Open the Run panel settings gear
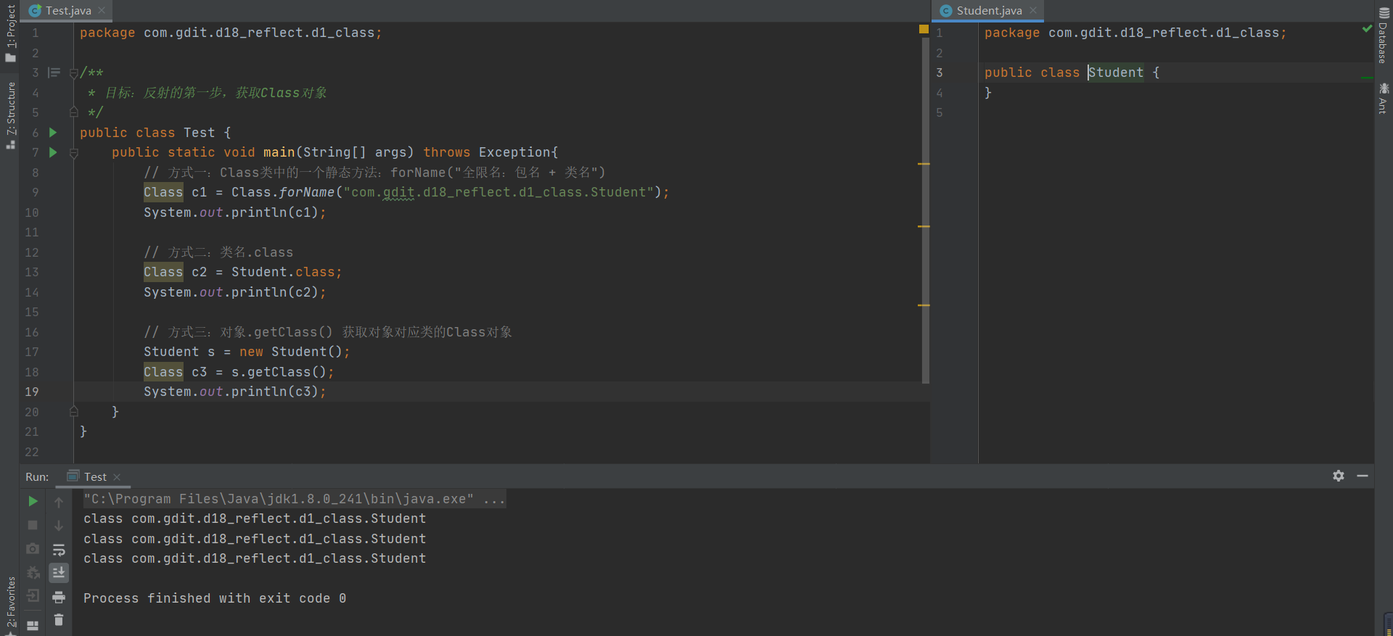 pos(1339,476)
